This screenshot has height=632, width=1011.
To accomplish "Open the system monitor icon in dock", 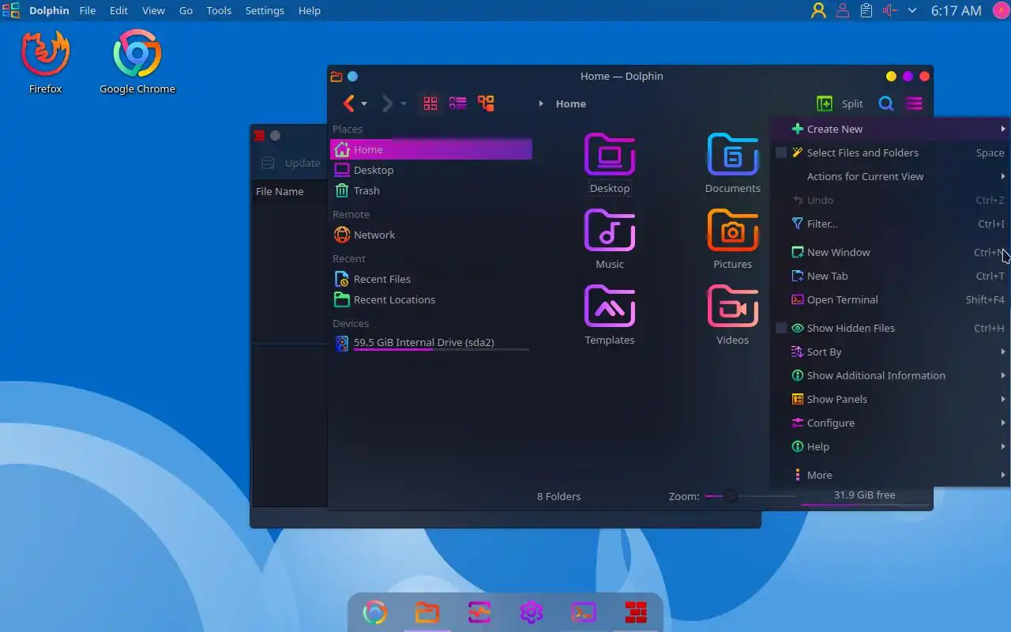I will [x=479, y=612].
